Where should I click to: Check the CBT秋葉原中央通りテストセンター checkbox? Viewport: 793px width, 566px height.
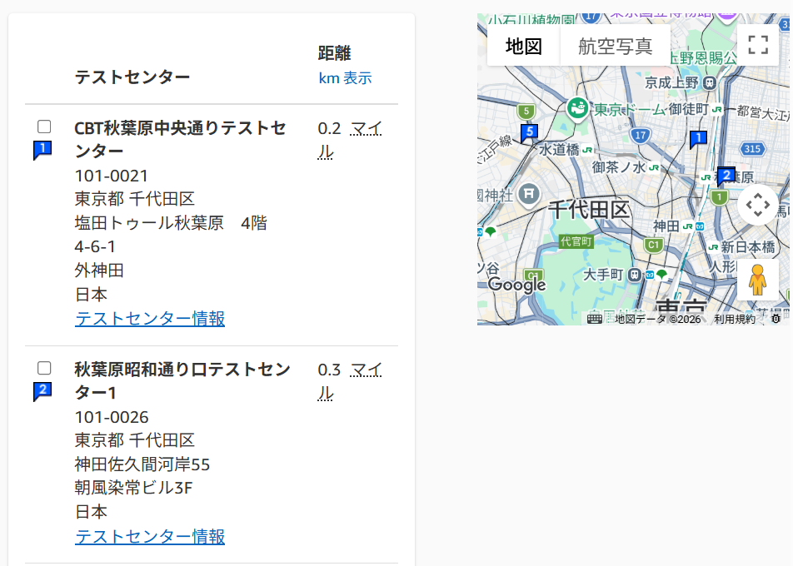(44, 127)
